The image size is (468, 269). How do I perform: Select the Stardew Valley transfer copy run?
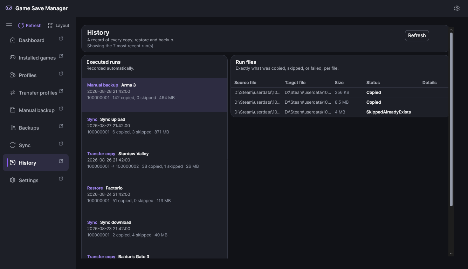(x=154, y=164)
